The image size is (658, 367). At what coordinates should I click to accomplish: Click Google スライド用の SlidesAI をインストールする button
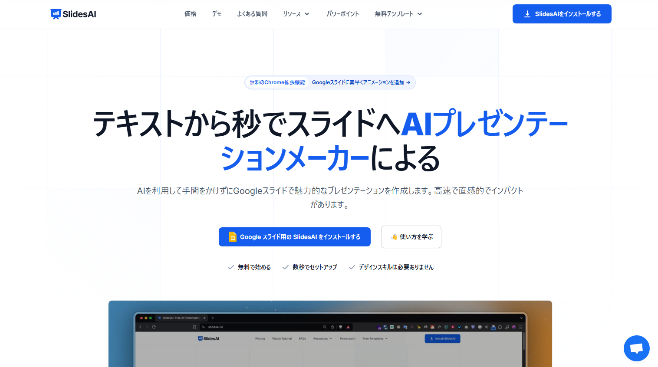pyautogui.click(x=295, y=237)
